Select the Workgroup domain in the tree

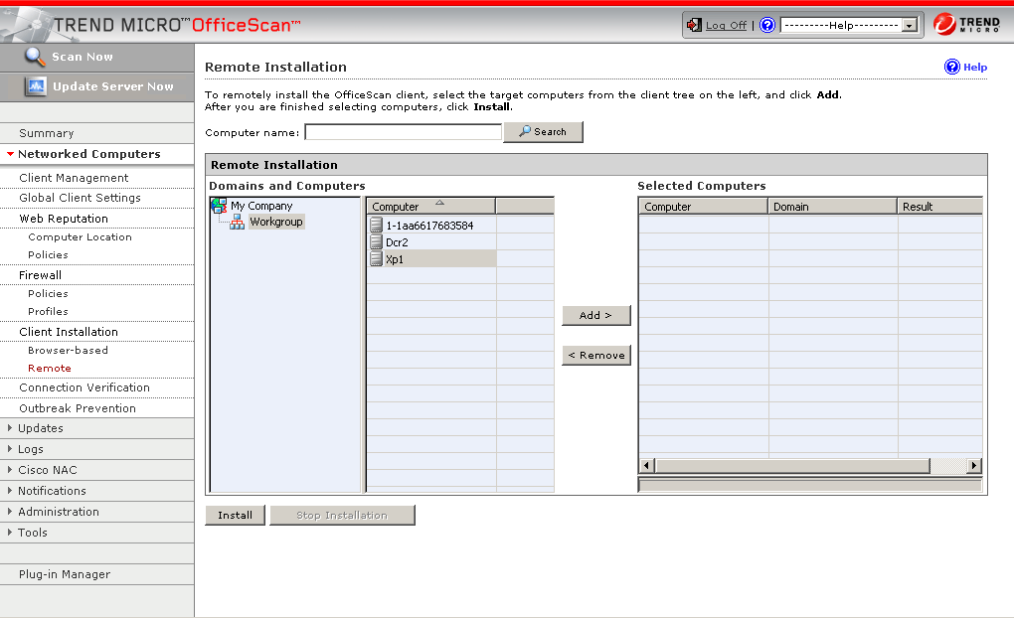[x=276, y=222]
